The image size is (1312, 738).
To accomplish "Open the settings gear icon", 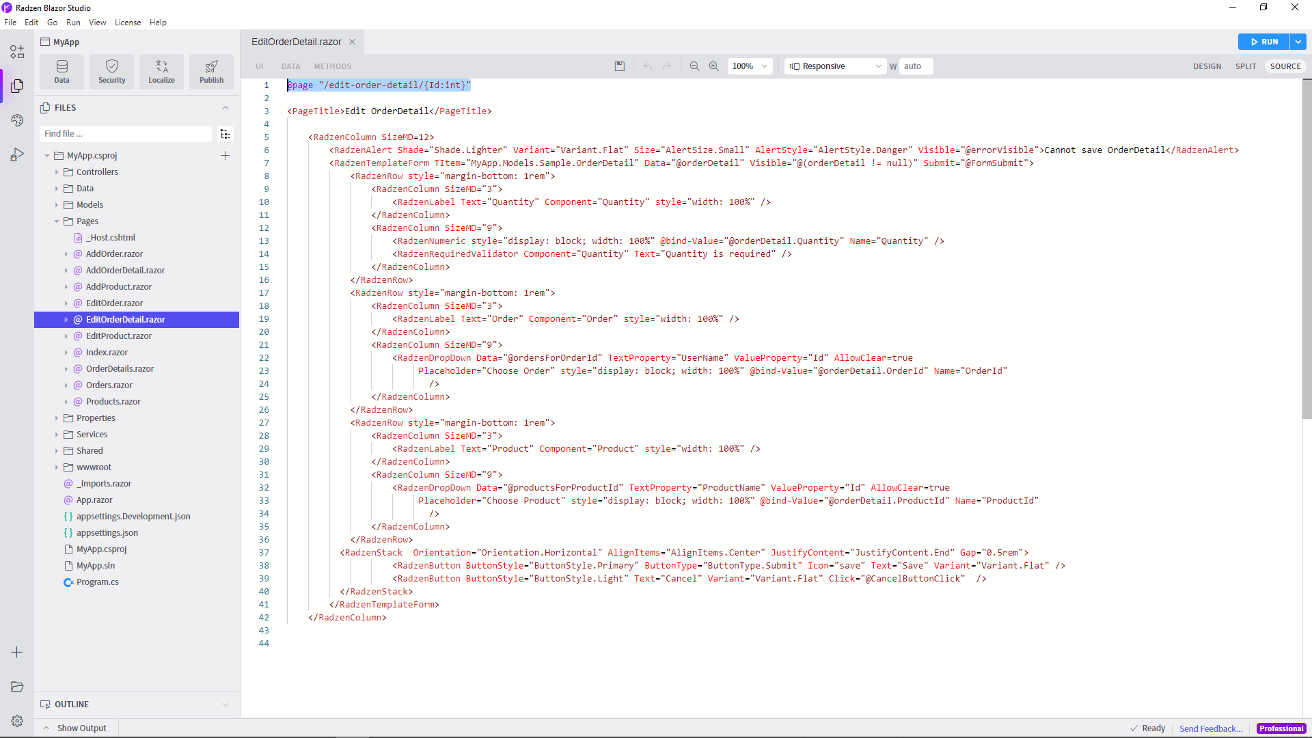I will point(17,721).
